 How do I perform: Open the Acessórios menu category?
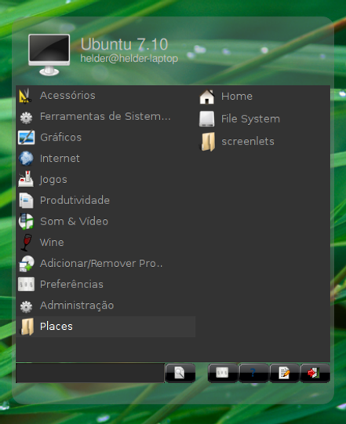point(106,96)
